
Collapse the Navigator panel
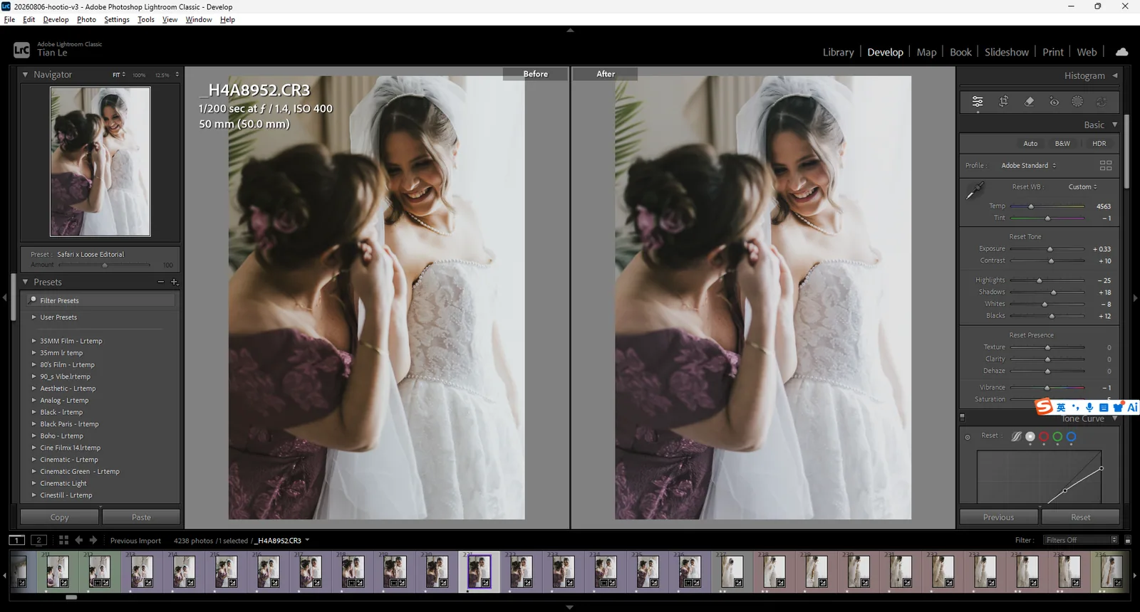pos(26,75)
